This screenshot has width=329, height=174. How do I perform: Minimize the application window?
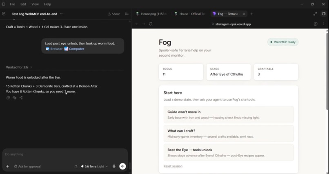pyautogui.click(x=302, y=4)
